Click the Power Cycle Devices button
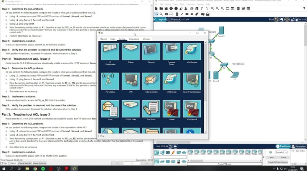This screenshot has width=307, height=171. point(170,146)
